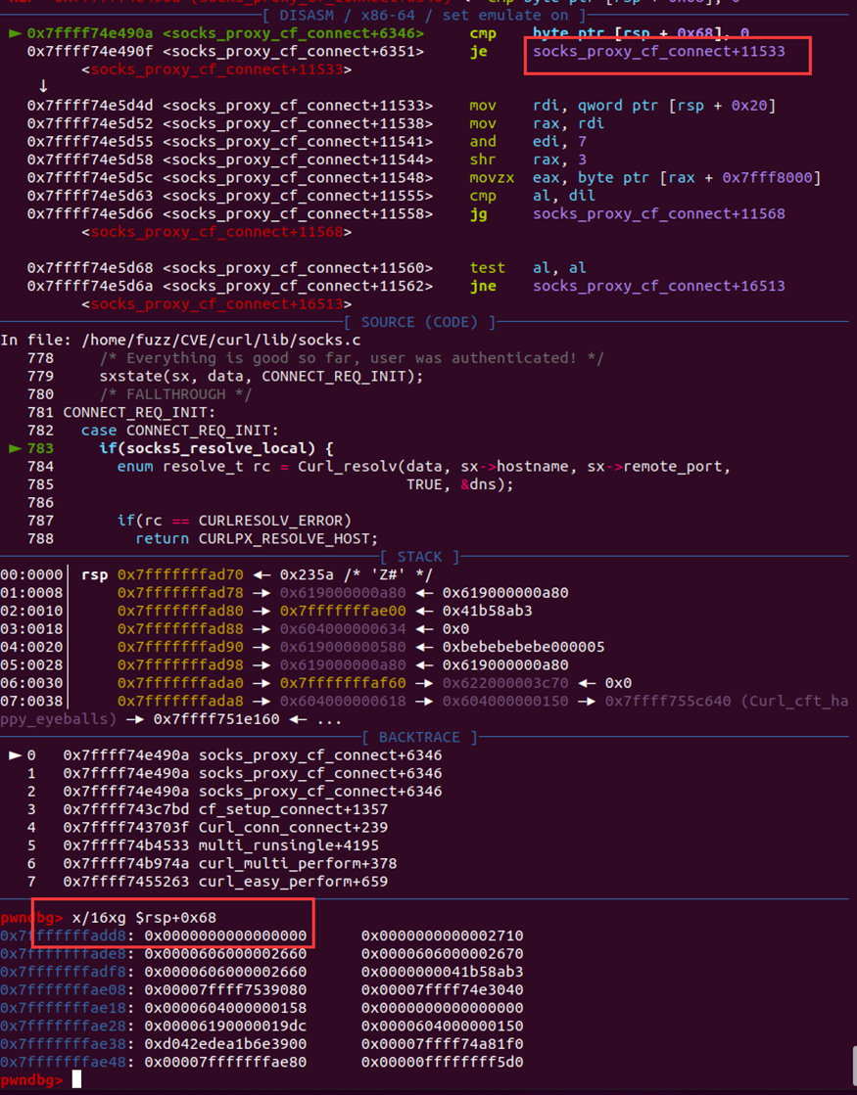Click the green arrow beside source line 783
Screen dimensions: 857x1095
14,448
